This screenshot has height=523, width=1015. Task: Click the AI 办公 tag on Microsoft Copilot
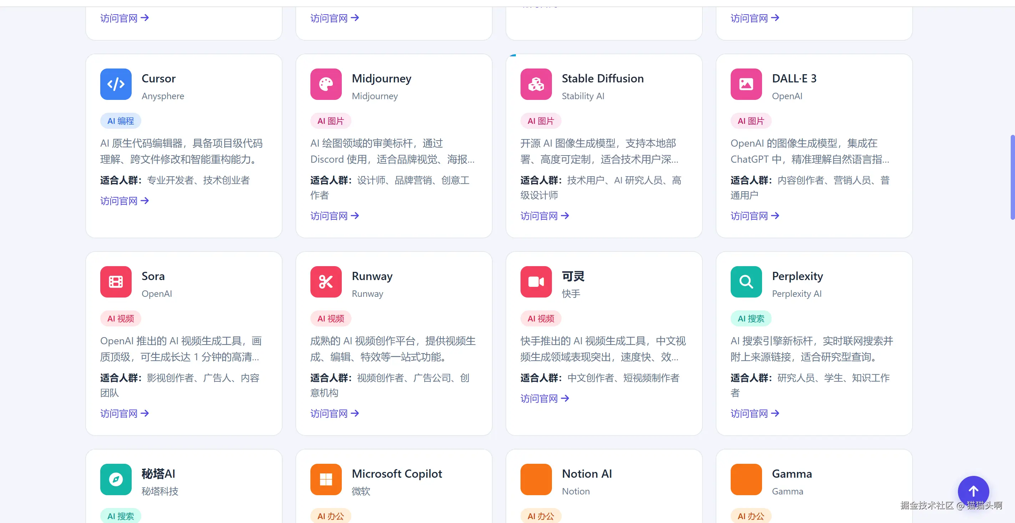[331, 516]
